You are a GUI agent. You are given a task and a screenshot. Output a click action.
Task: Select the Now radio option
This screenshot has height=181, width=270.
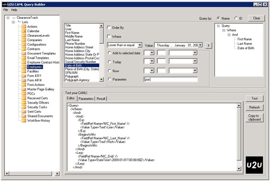click(x=109, y=71)
